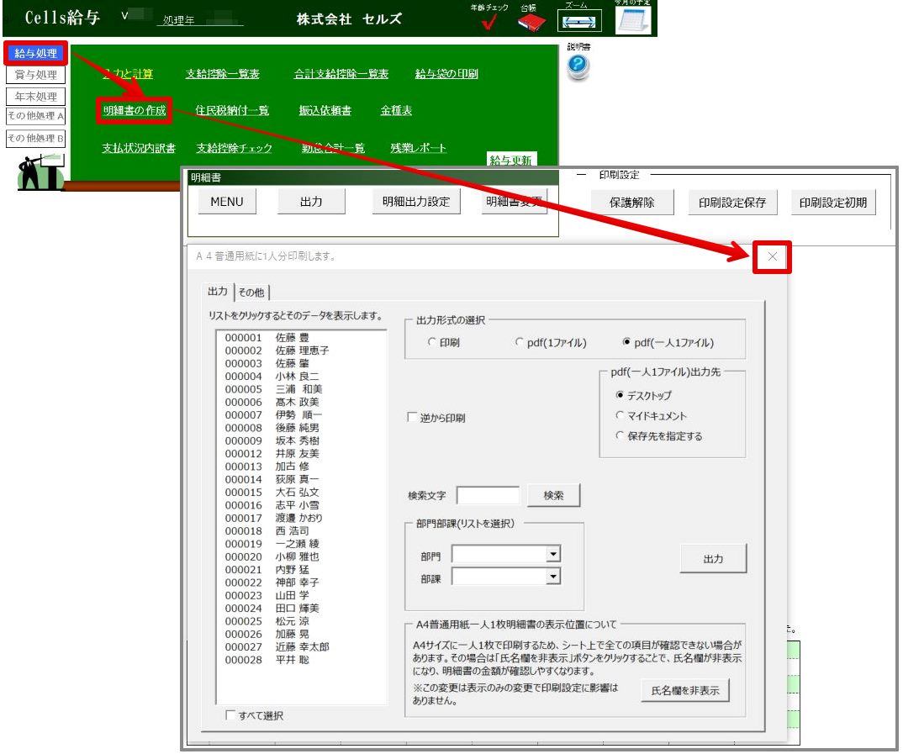Click the ズーム zoom icon
This screenshot has height=754, width=903.
click(578, 20)
